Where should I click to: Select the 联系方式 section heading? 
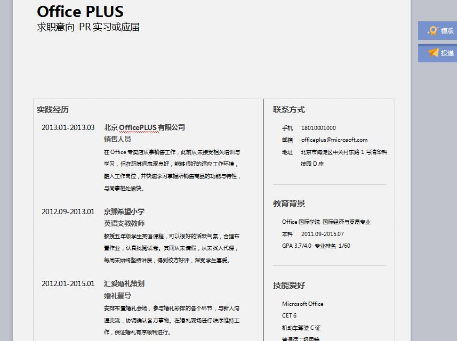point(289,110)
